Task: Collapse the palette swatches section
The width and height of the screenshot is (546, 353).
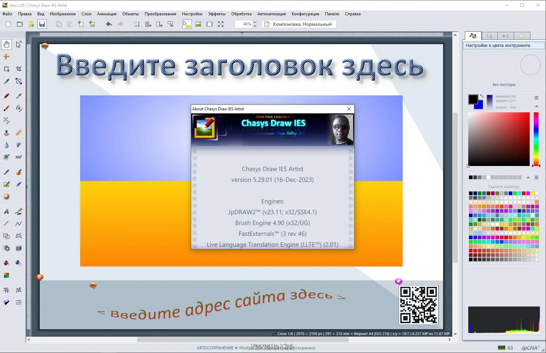Action: 528,178
